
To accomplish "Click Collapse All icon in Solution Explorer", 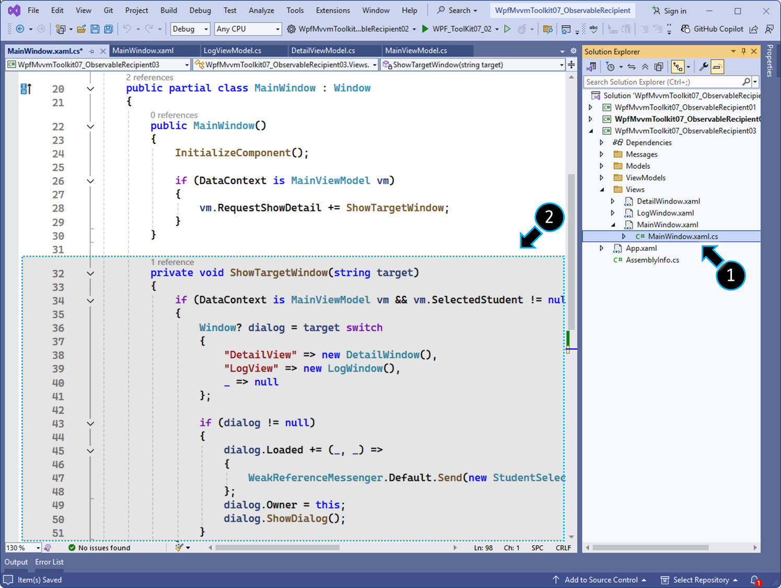I will pyautogui.click(x=645, y=67).
